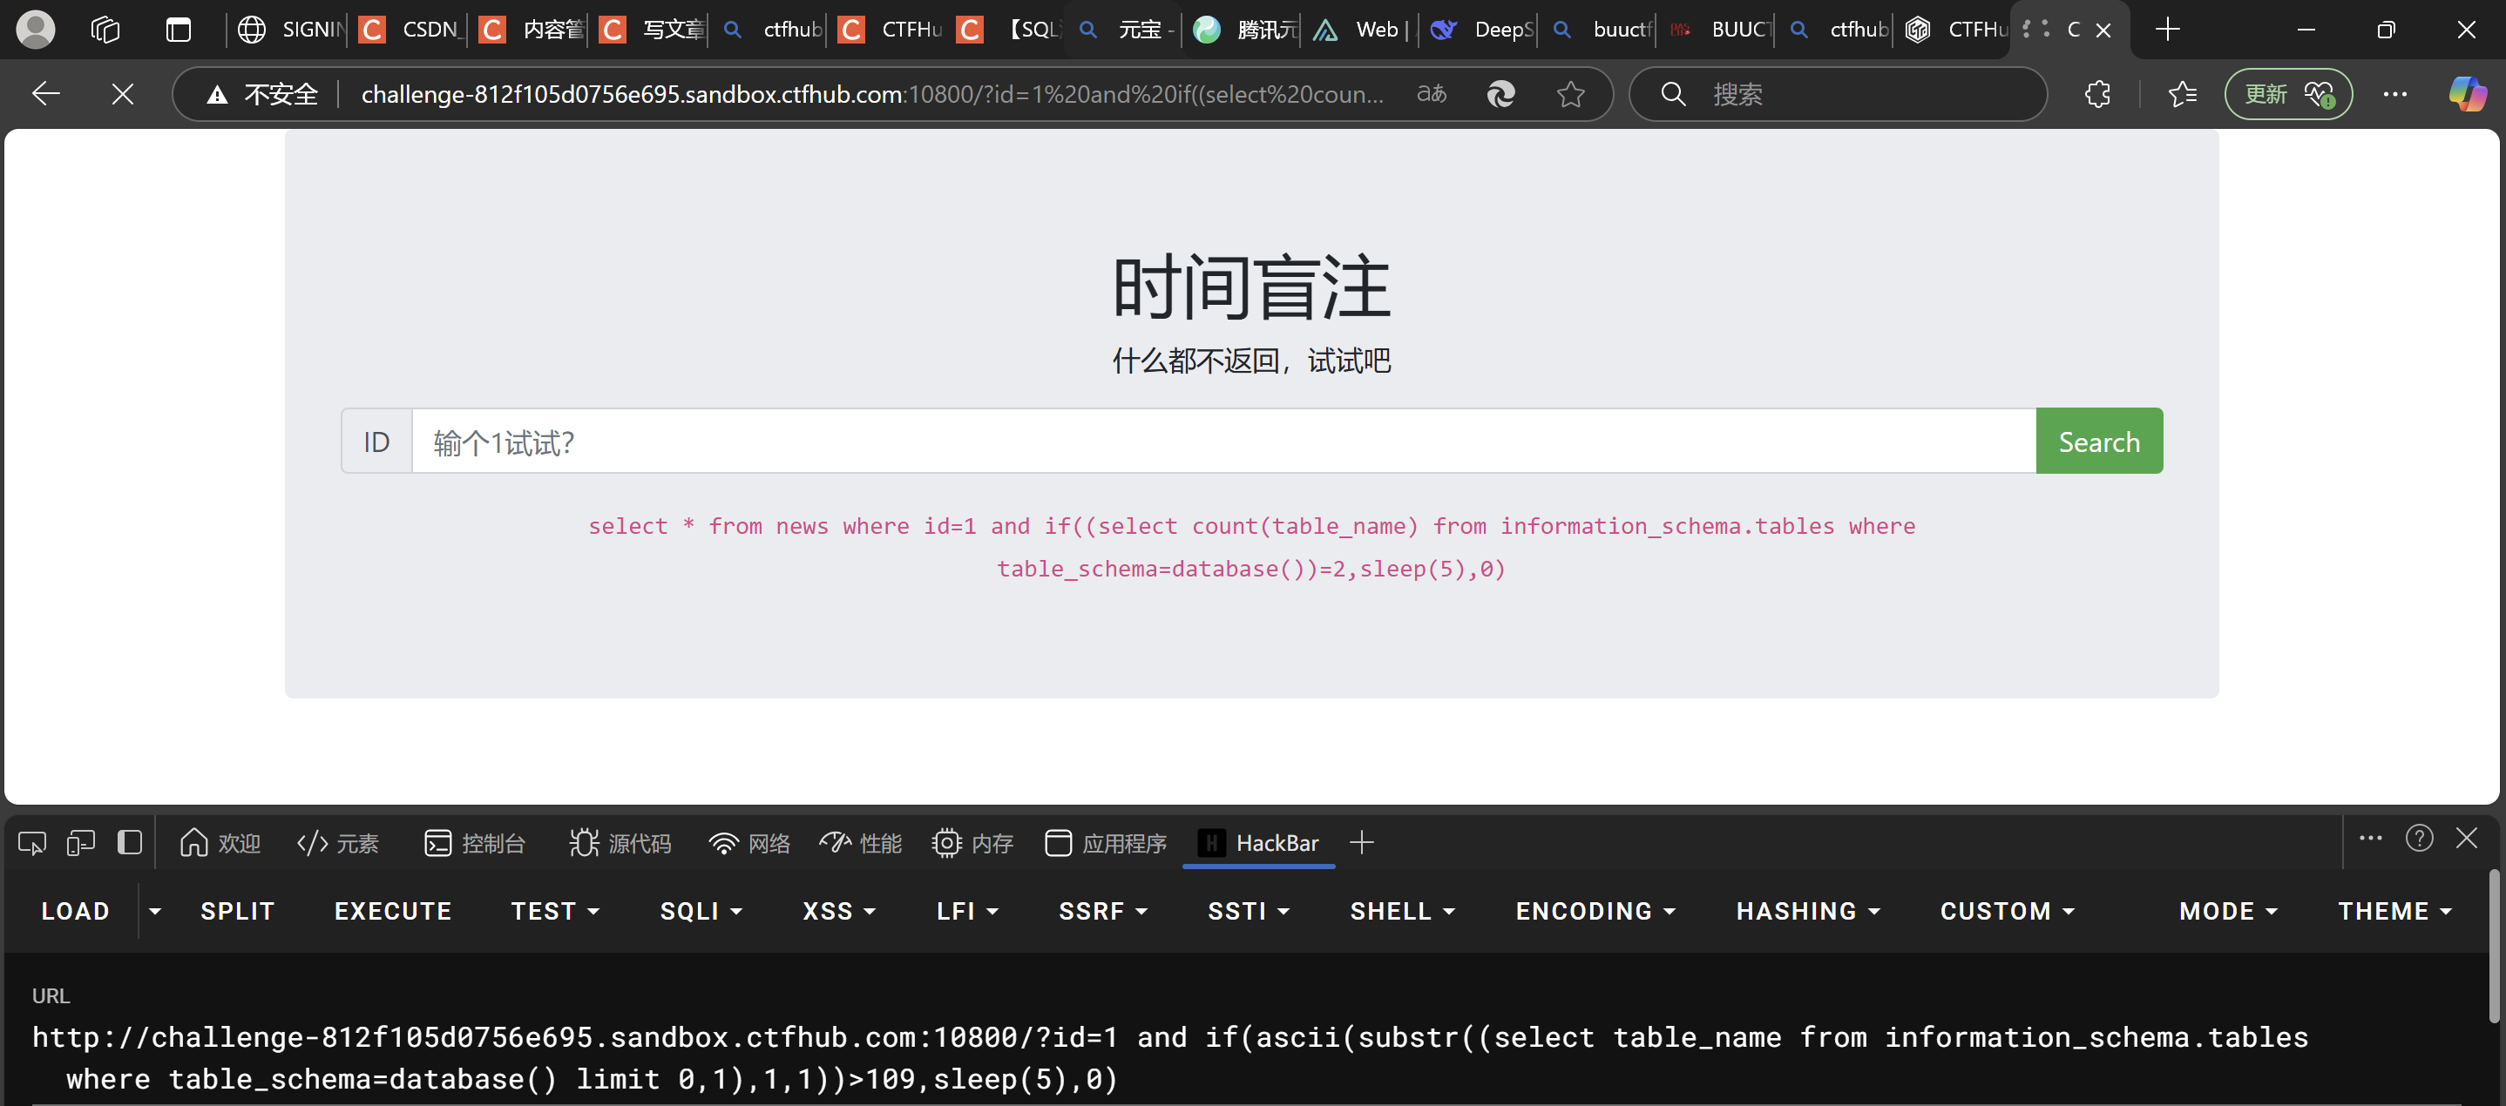The image size is (2506, 1106).
Task: Click EXECUTE in HackBar
Action: tap(393, 911)
